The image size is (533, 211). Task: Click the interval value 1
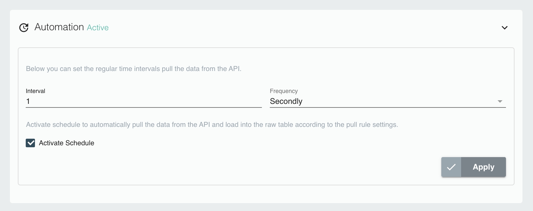pyautogui.click(x=28, y=101)
